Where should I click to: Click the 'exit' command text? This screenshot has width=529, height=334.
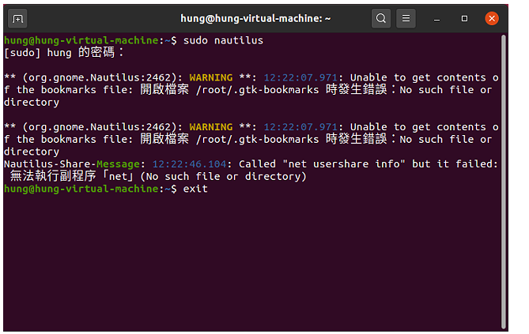click(195, 189)
